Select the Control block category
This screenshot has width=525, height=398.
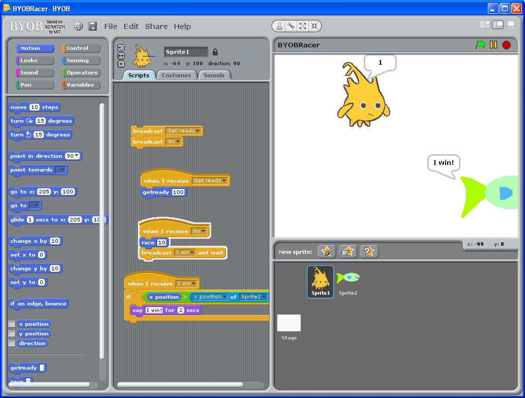click(x=81, y=48)
